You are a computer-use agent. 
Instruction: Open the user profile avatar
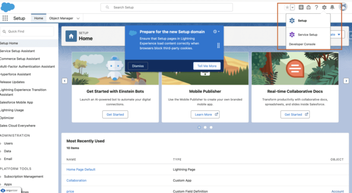pos(342,7)
